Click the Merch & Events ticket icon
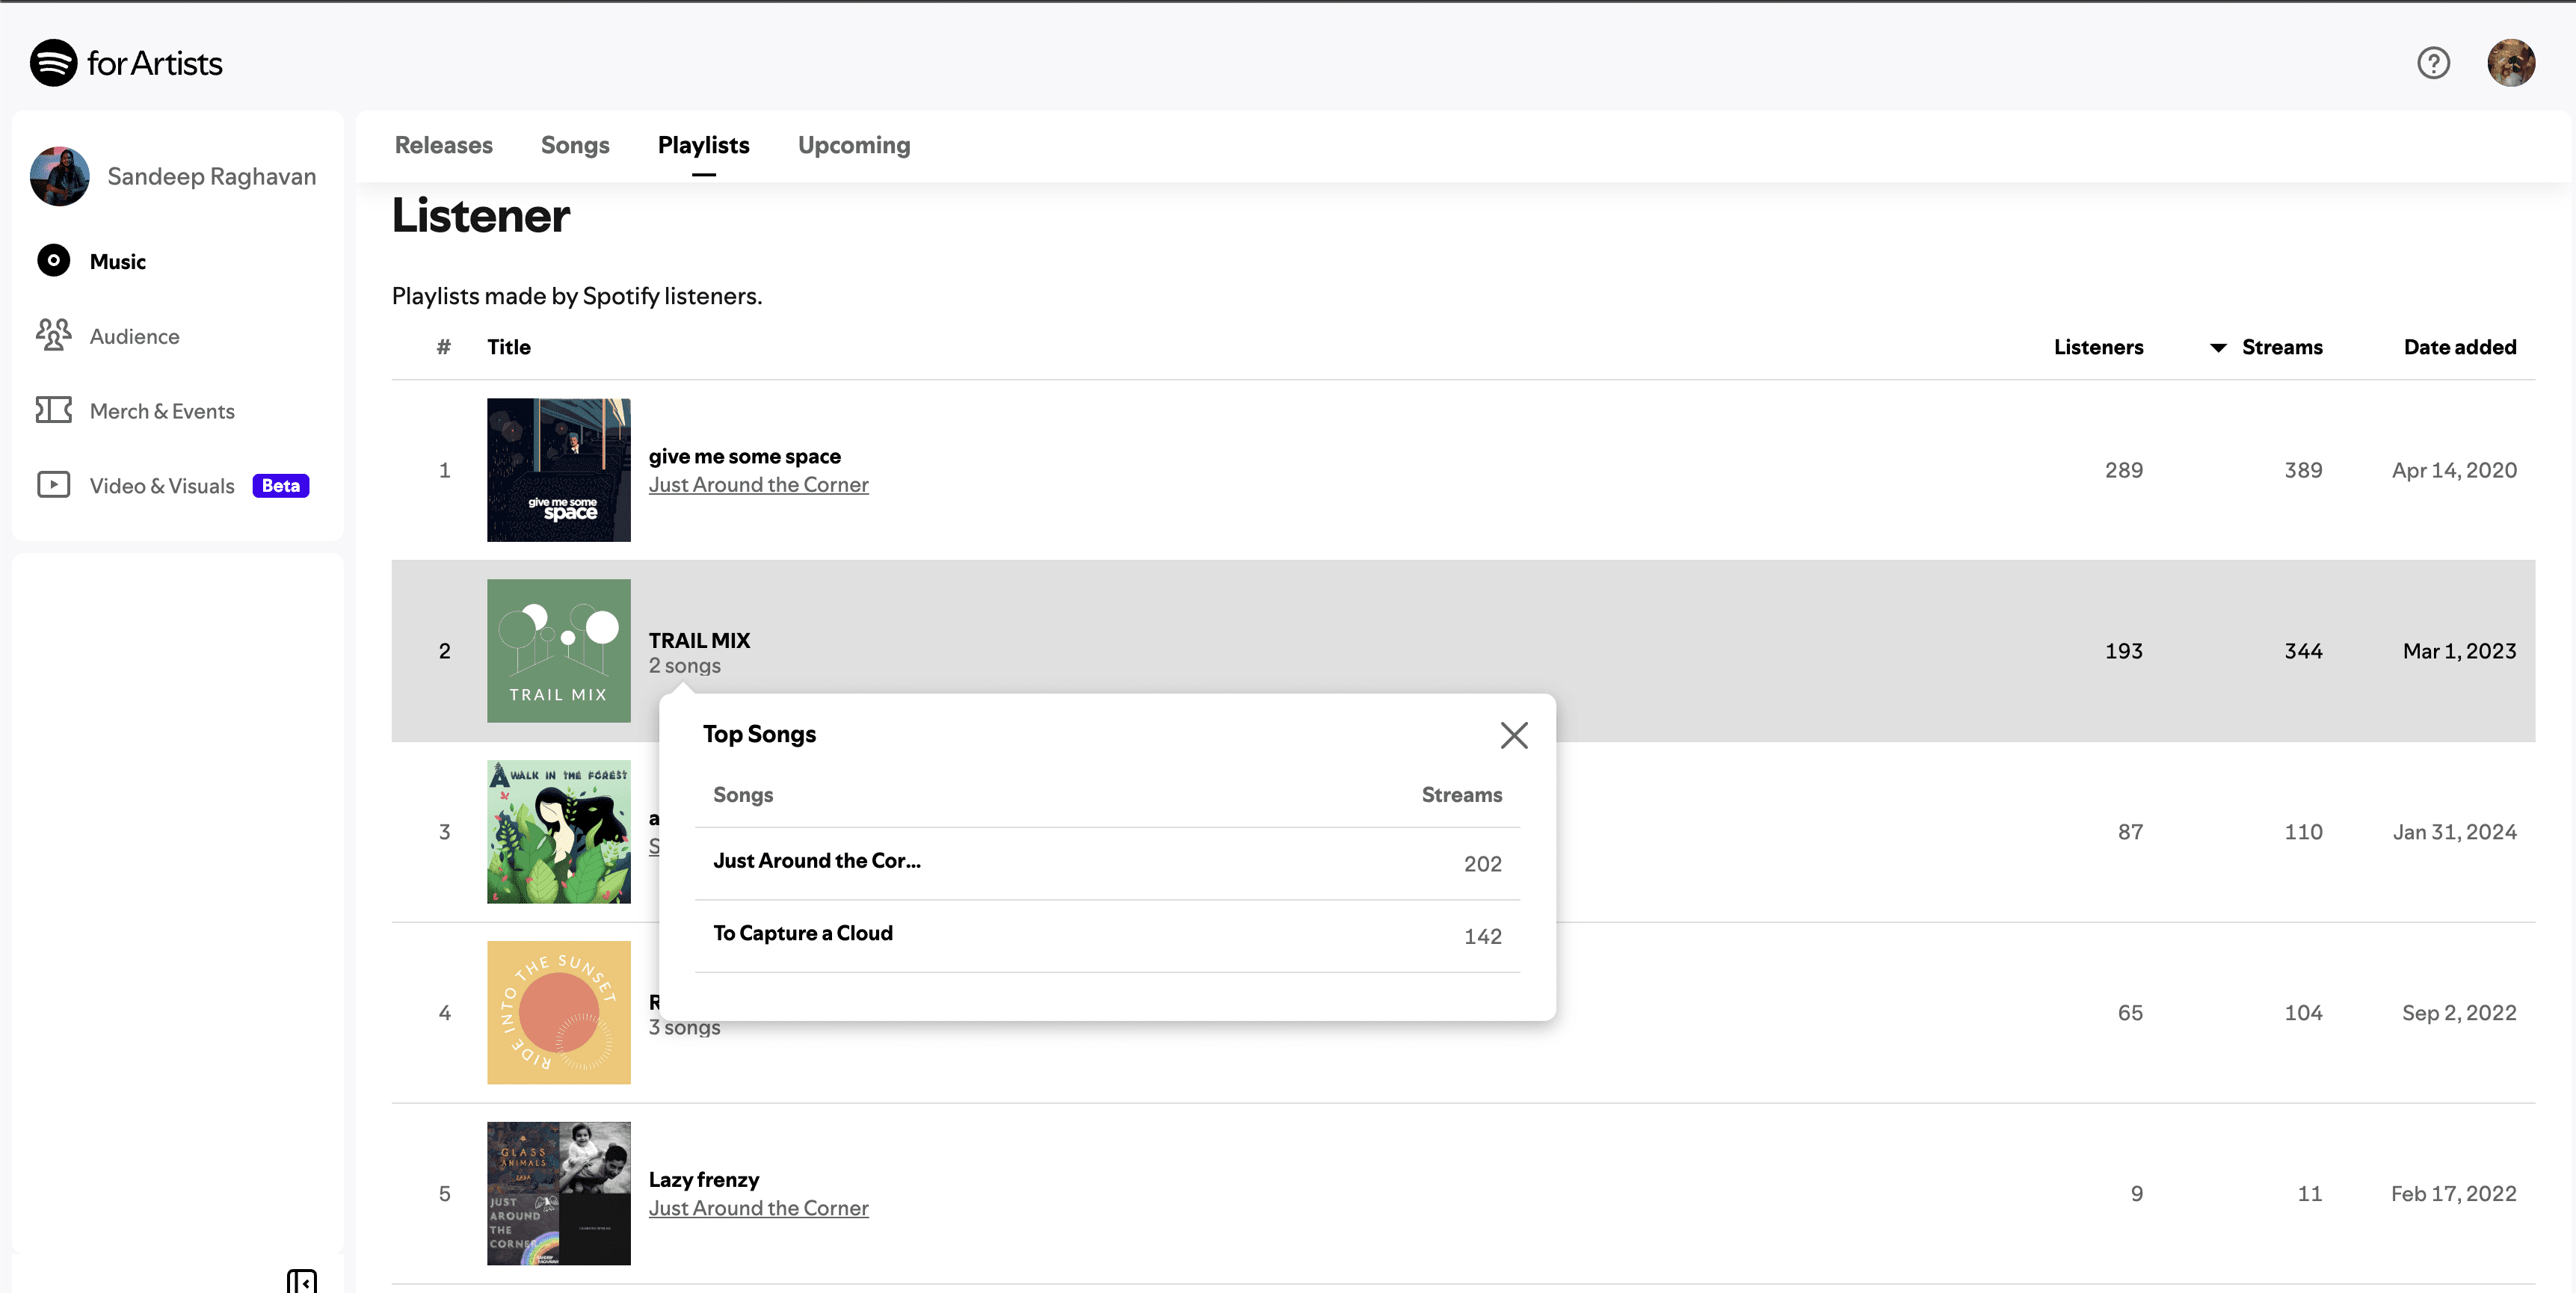The image size is (2576, 1293). (x=53, y=410)
